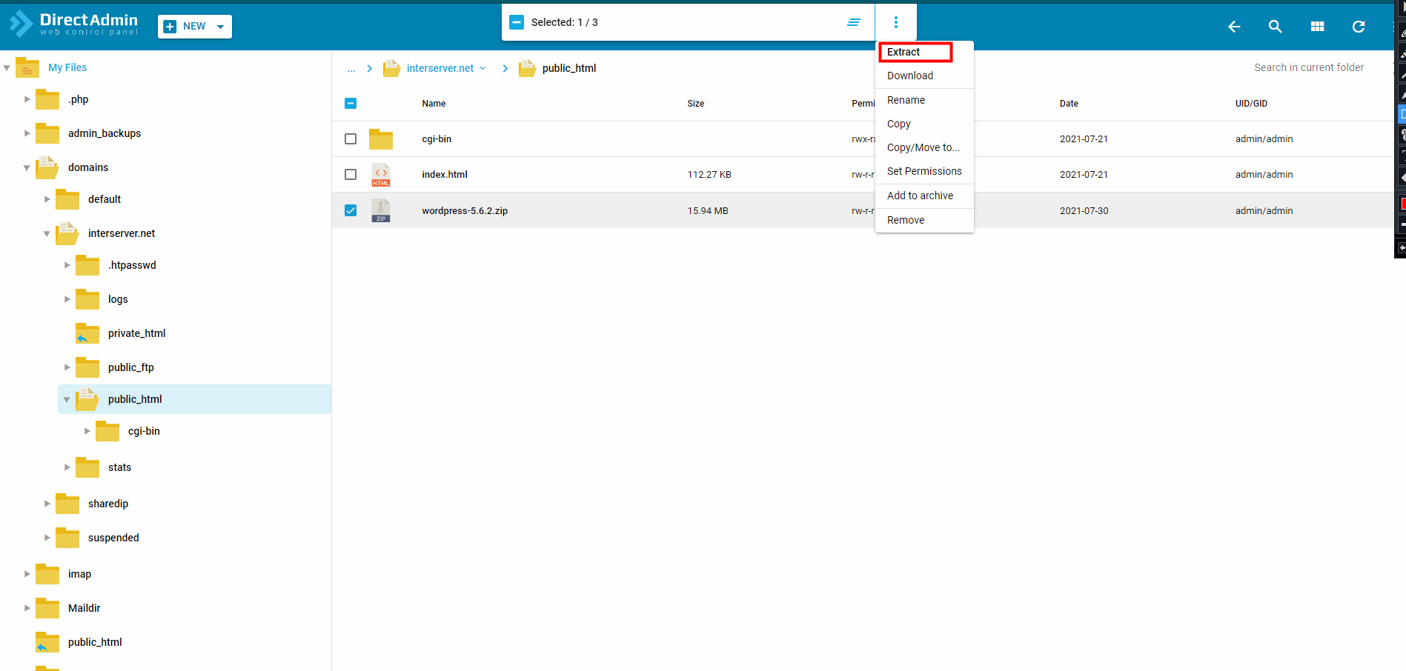
Task: Click the breadcrumb ellipsis link
Action: [351, 68]
